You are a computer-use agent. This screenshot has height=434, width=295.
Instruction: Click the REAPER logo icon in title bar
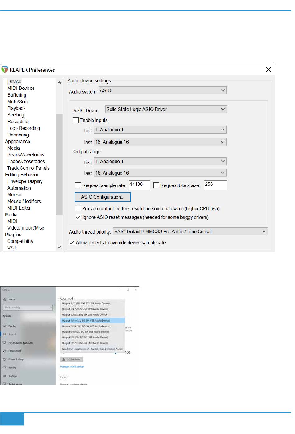pyautogui.click(x=5, y=69)
